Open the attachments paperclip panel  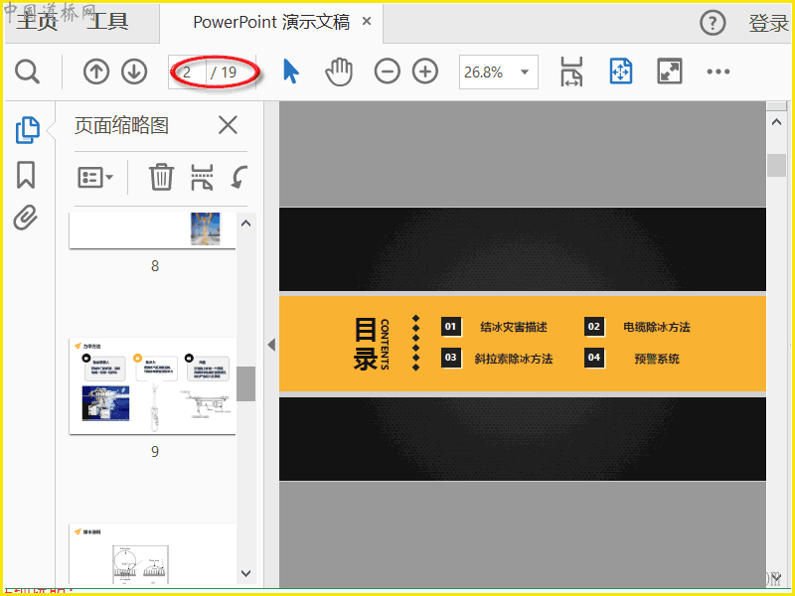[x=26, y=218]
